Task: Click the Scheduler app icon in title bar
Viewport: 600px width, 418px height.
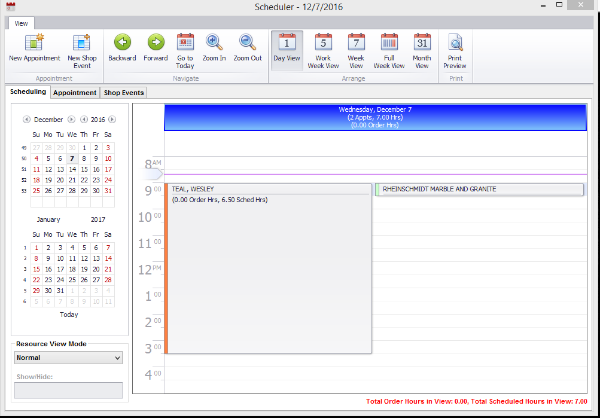Action: pyautogui.click(x=11, y=6)
